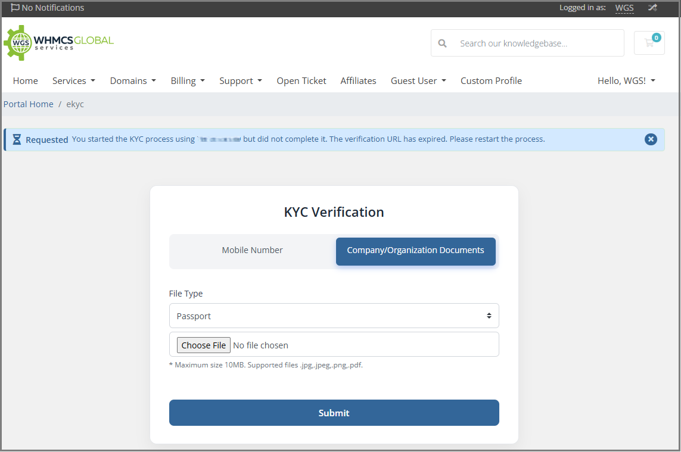Switch to the Mobile Number tab
The image size is (681, 452).
pyautogui.click(x=252, y=250)
